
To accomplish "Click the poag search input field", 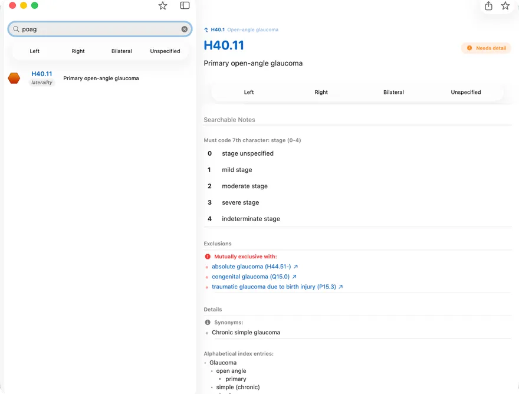I will pyautogui.click(x=100, y=29).
